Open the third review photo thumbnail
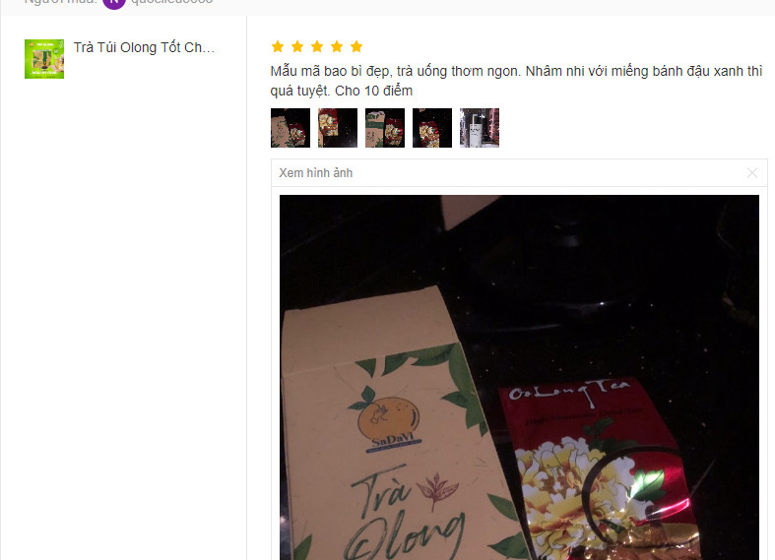 click(385, 128)
